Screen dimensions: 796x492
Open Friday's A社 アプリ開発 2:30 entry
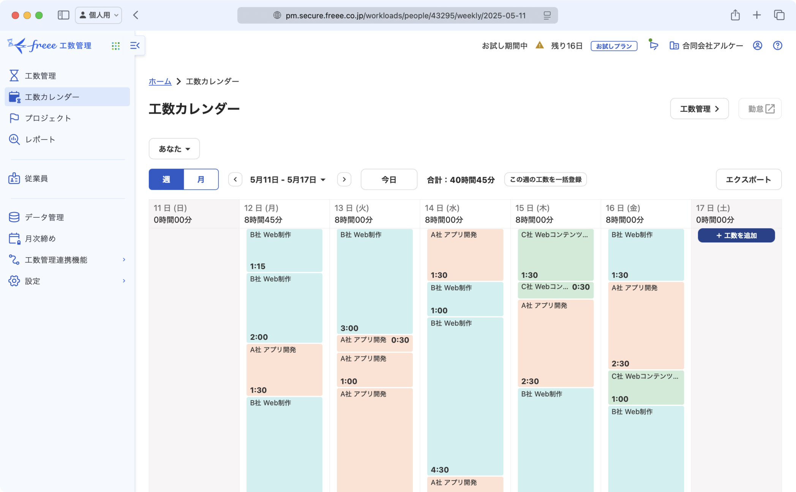pos(646,325)
